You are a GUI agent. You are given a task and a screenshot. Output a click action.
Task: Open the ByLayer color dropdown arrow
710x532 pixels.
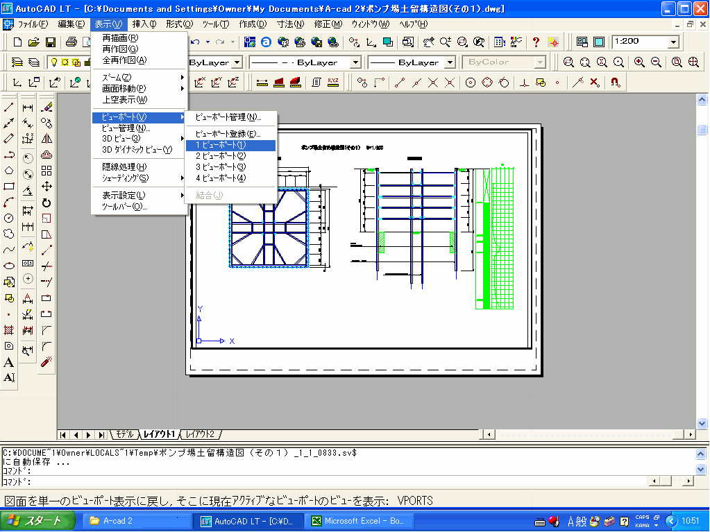pyautogui.click(x=238, y=62)
